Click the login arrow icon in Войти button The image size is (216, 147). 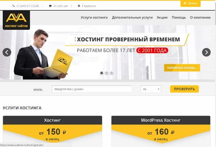pyautogui.click(x=185, y=3)
